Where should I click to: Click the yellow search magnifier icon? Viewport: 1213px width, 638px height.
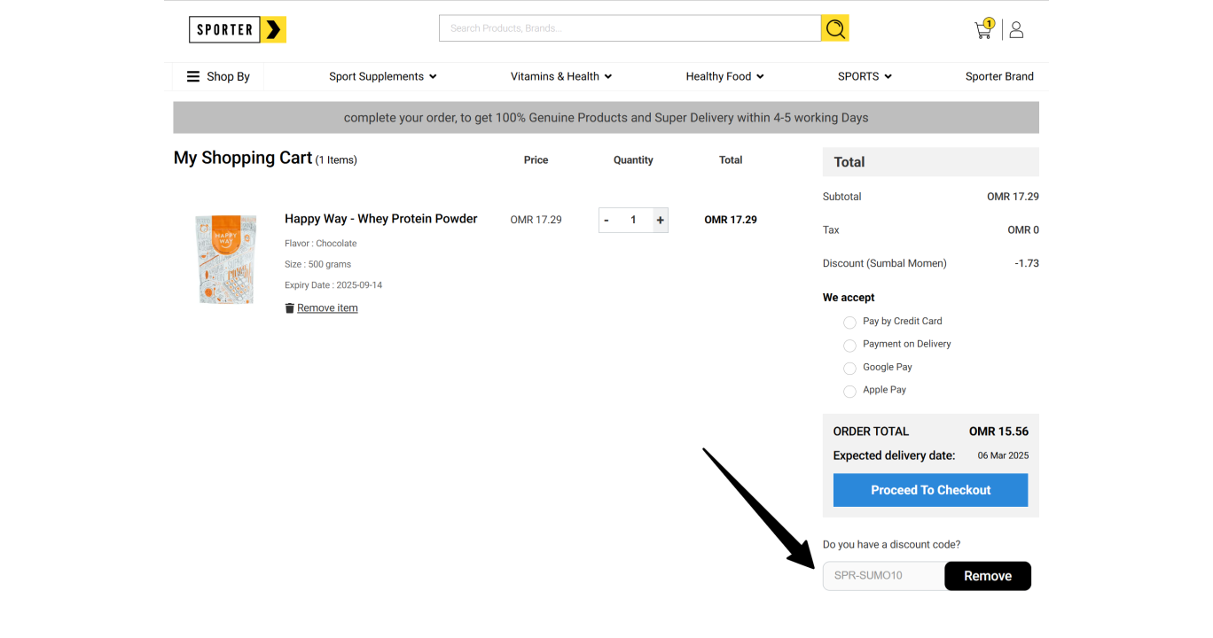pos(834,28)
